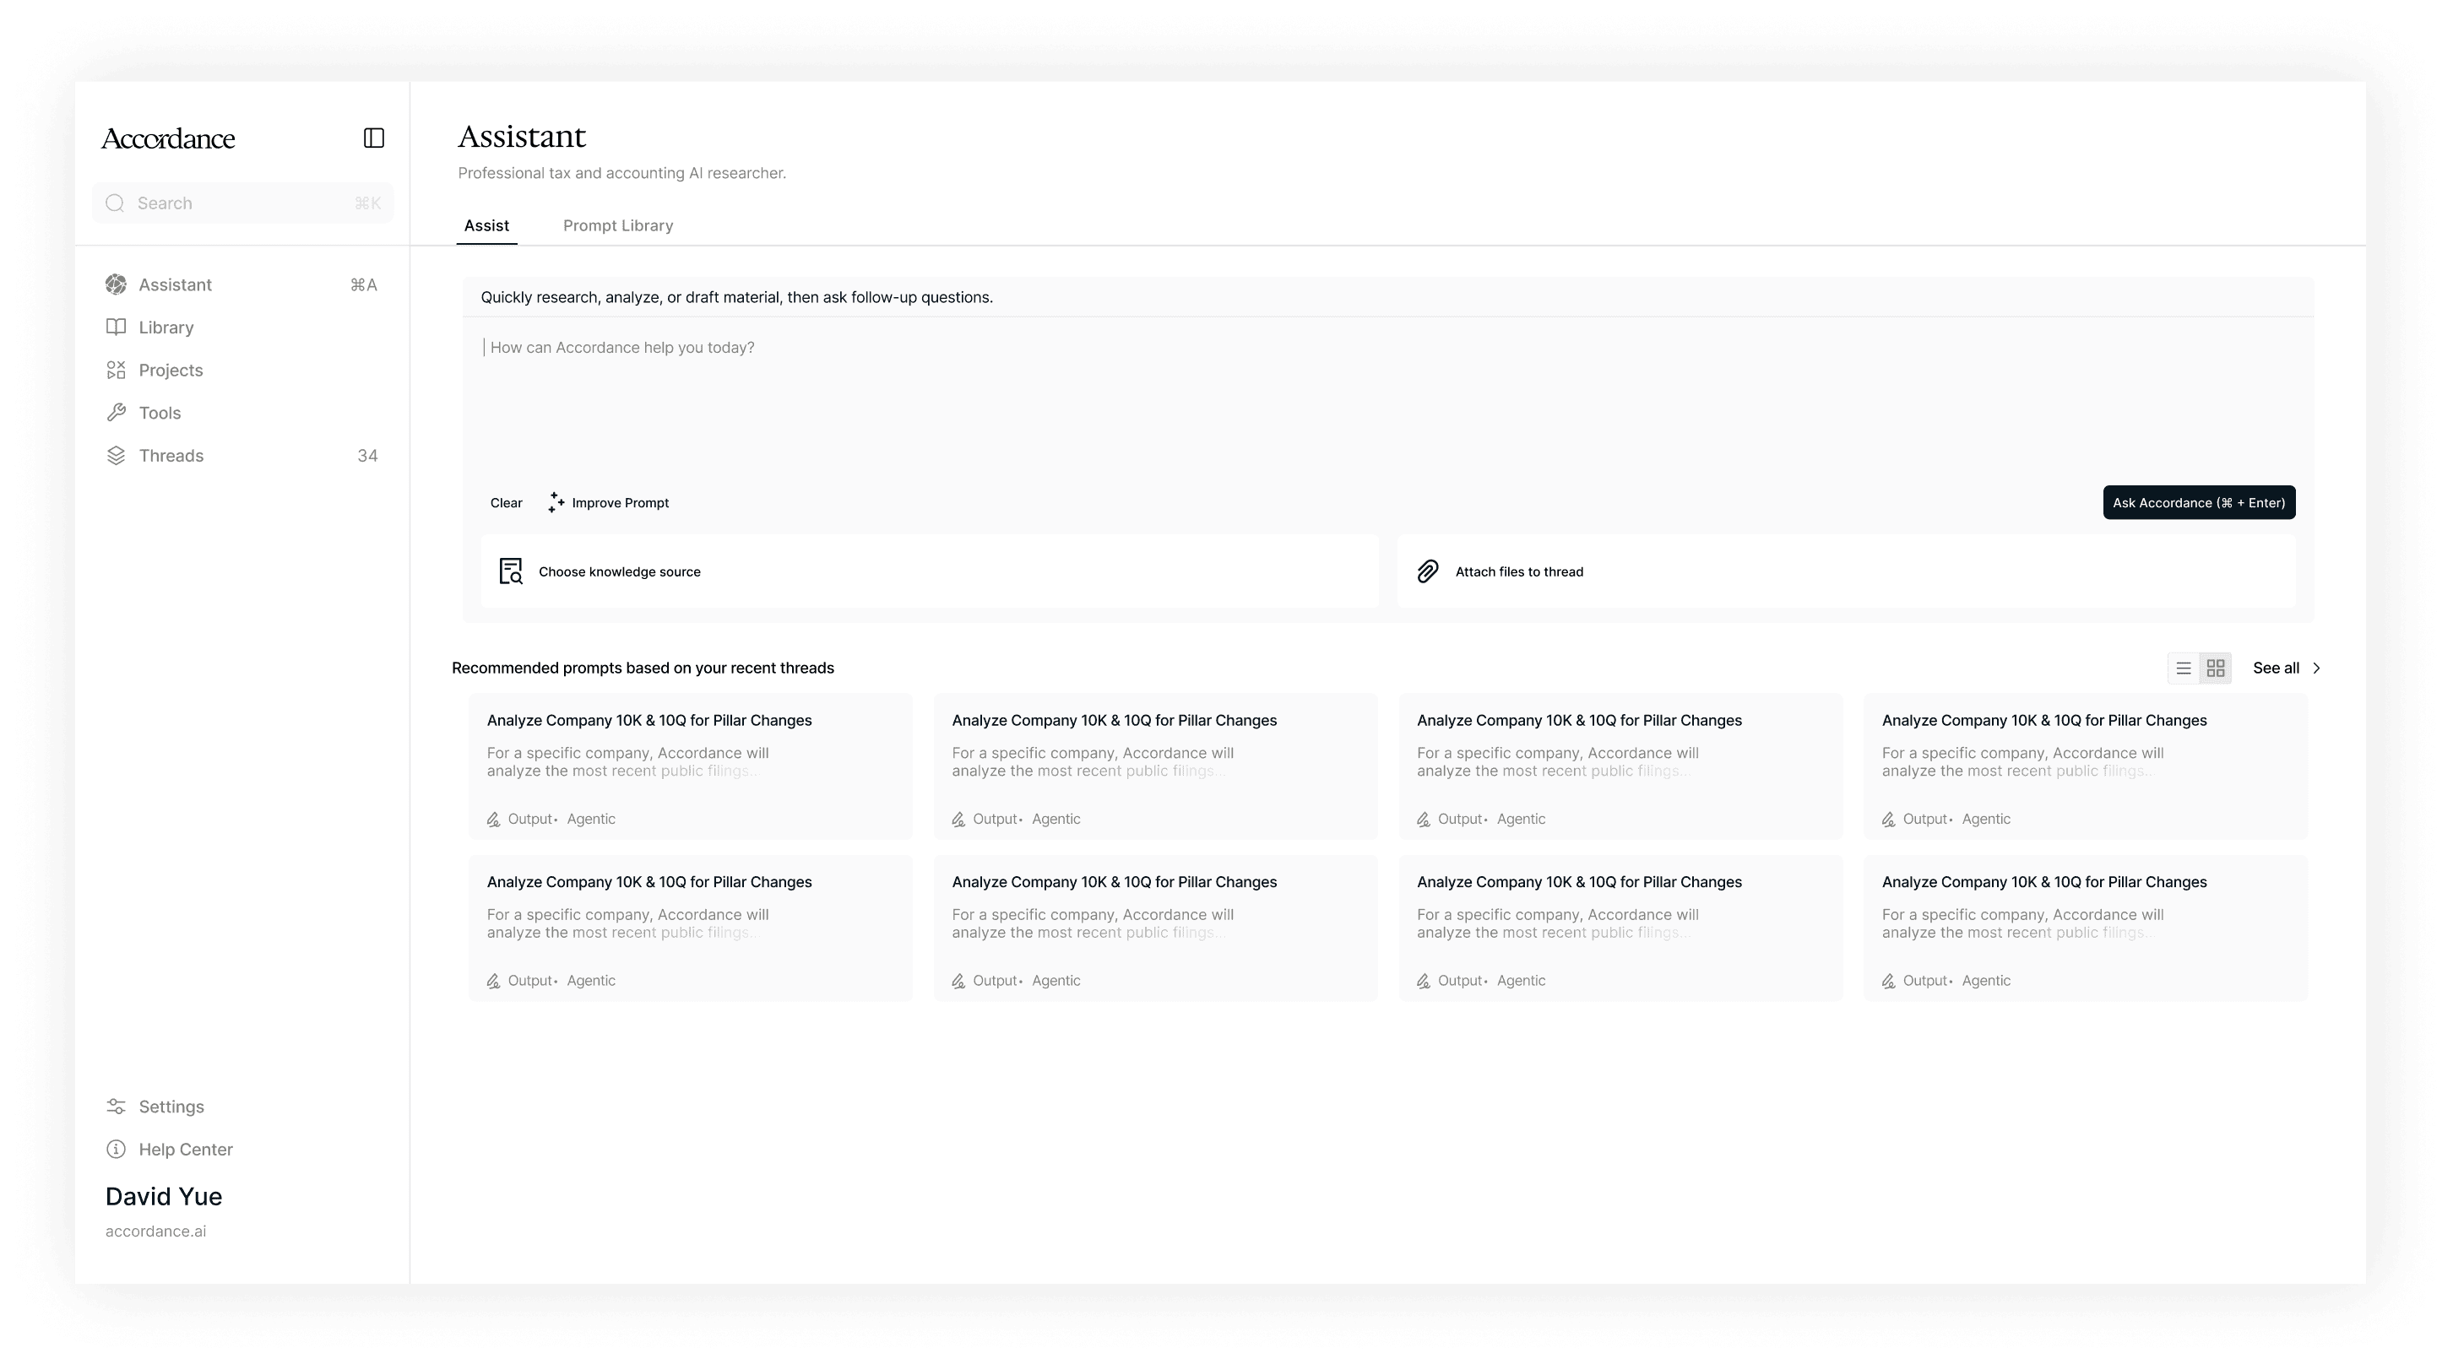Open the Prompt Library tab
This screenshot has width=2453, height=1364.
point(618,225)
